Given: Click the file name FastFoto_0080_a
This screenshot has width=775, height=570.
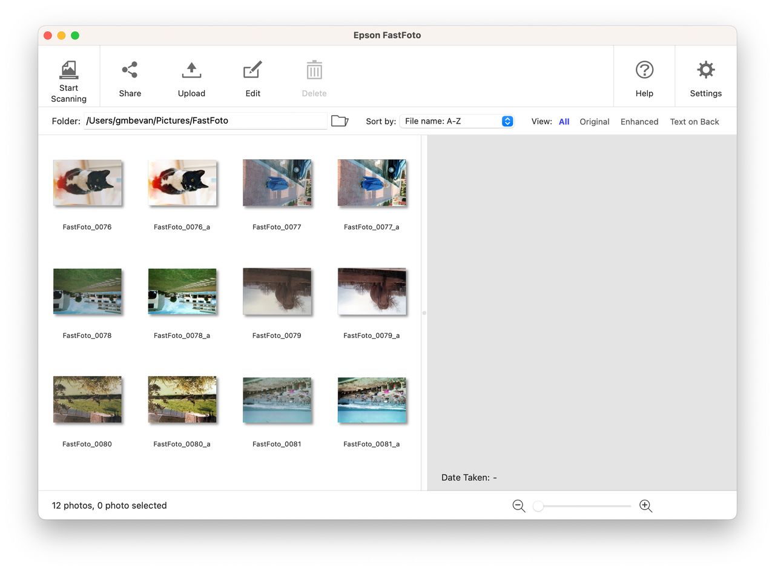Looking at the screenshot, I should point(182,444).
